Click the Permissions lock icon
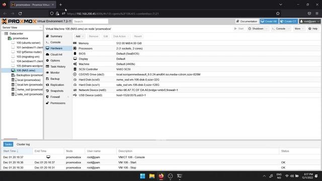322x181 pixels. point(47,103)
